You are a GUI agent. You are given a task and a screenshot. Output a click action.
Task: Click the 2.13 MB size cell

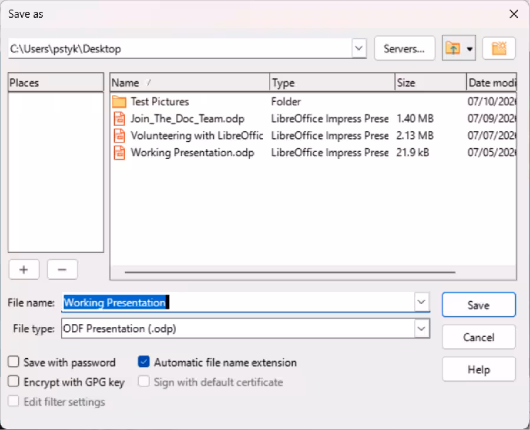[415, 135]
